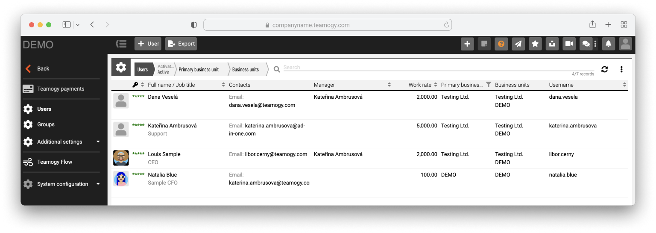
Task: Click the orange Back arrow in sidebar
Action: 28,68
